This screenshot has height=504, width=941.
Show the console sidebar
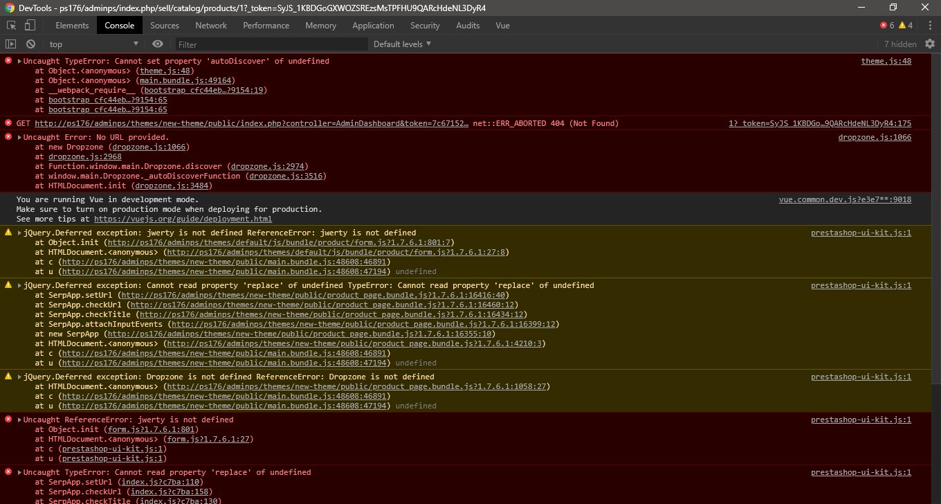click(x=11, y=44)
